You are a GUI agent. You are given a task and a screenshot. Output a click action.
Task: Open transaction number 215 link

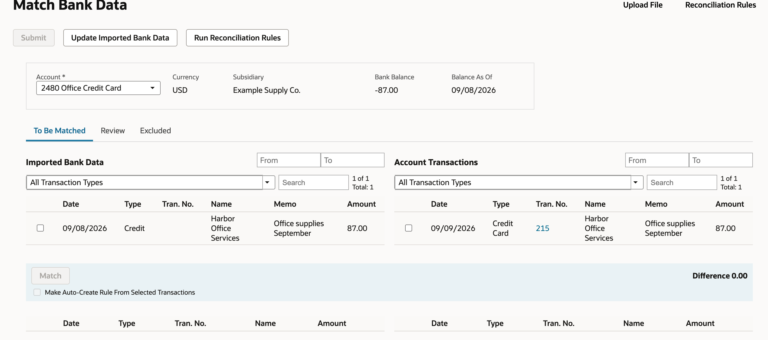pyautogui.click(x=542, y=228)
